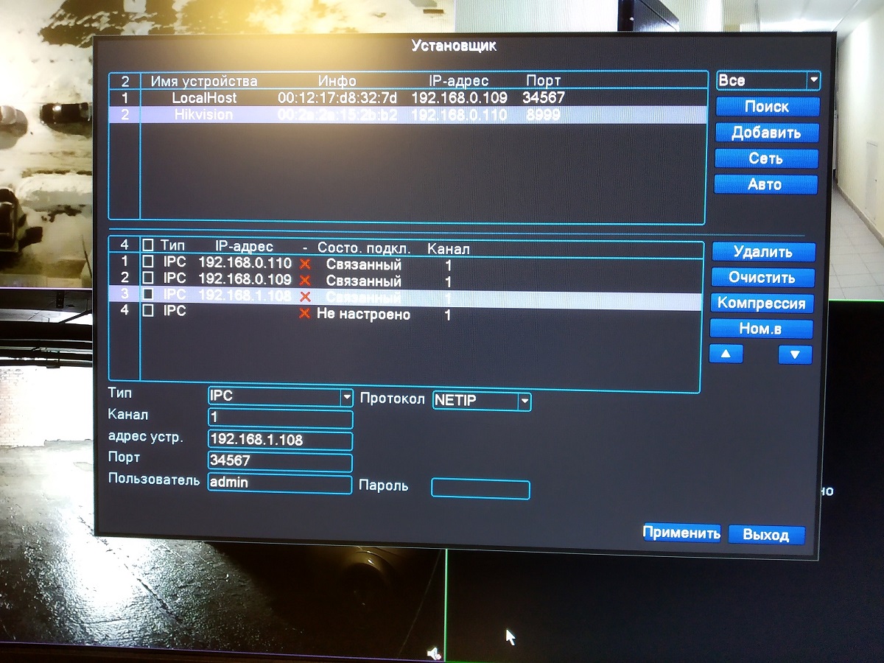The image size is (884, 663).
Task: Click the Удалить delete button
Action: (763, 252)
